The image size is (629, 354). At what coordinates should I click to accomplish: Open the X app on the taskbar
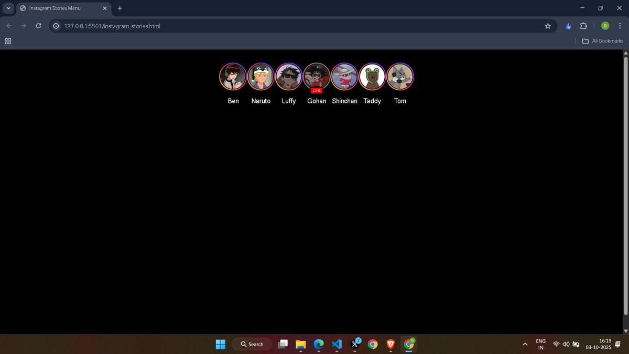click(355, 344)
